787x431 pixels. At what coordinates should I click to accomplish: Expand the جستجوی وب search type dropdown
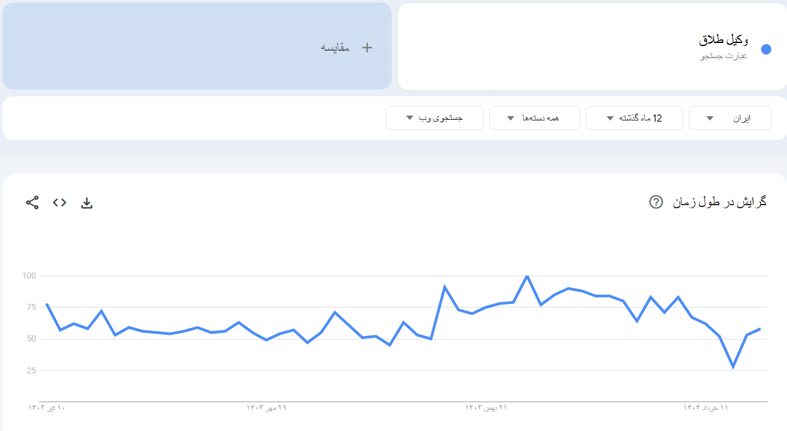[x=434, y=118]
